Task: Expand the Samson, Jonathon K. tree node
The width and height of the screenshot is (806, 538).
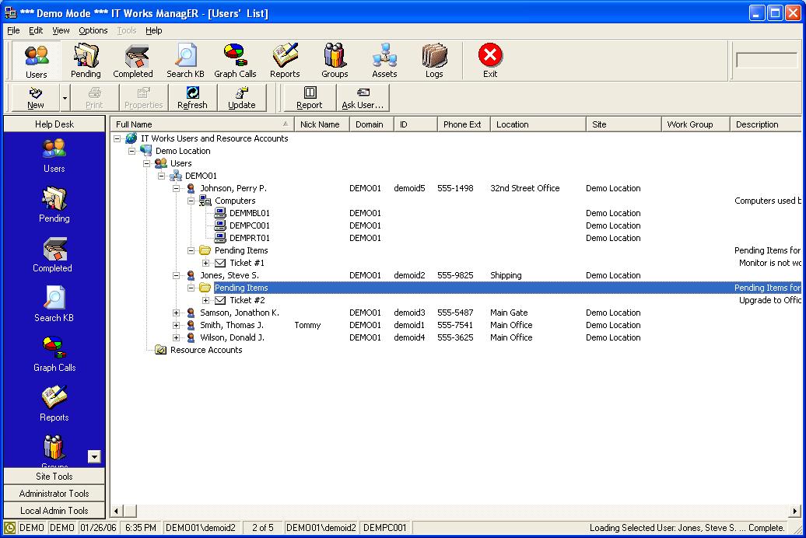Action: [x=177, y=313]
